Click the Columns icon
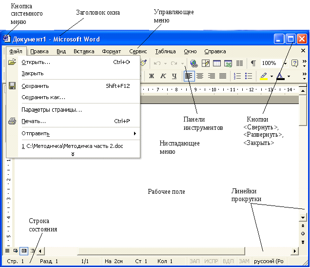Viewport: 310px width, 268px height. point(239,63)
